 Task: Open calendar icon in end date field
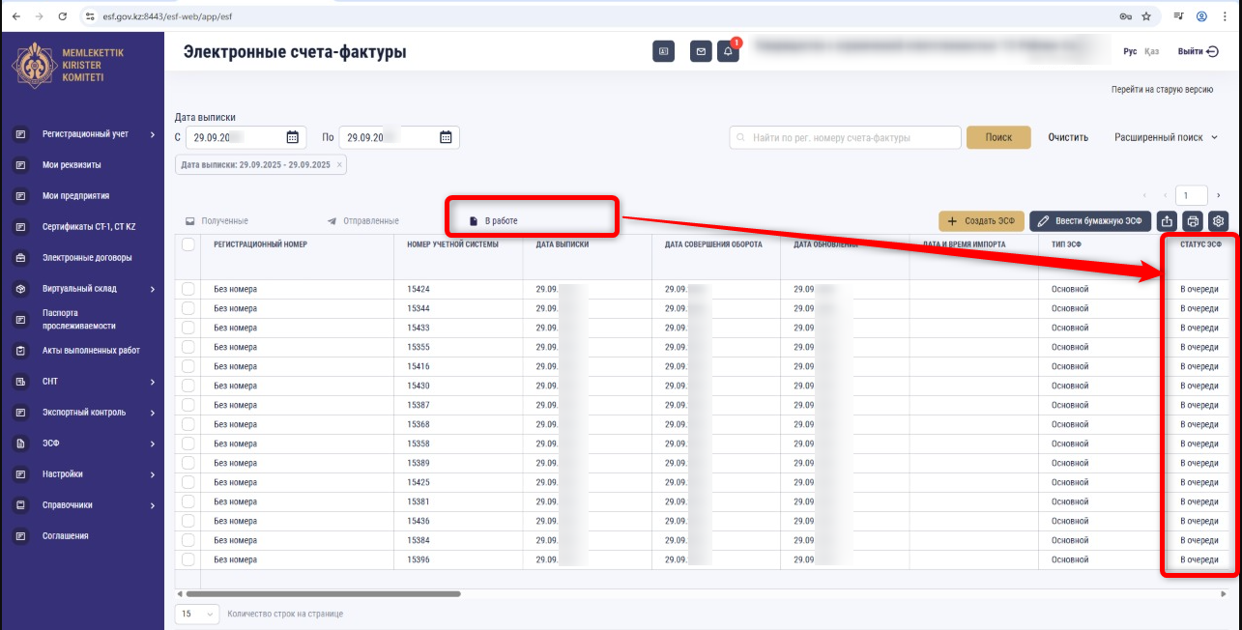(x=446, y=137)
